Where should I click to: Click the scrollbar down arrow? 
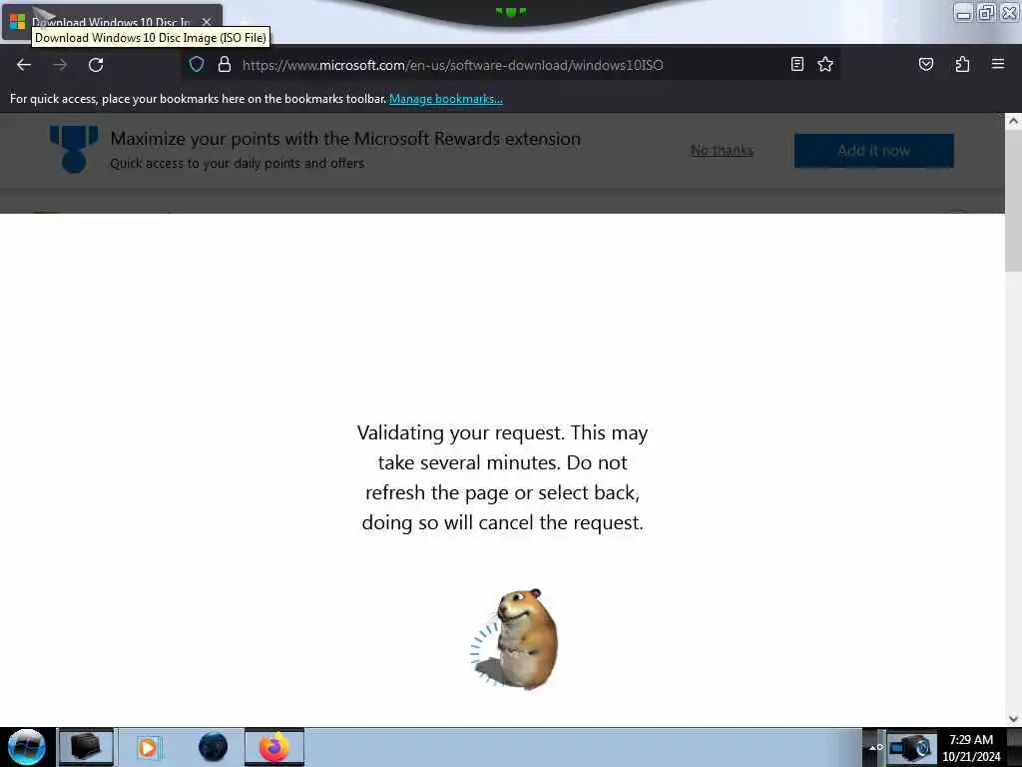(x=1013, y=719)
